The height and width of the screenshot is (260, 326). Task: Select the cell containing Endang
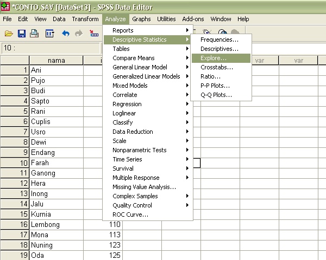click(57, 153)
